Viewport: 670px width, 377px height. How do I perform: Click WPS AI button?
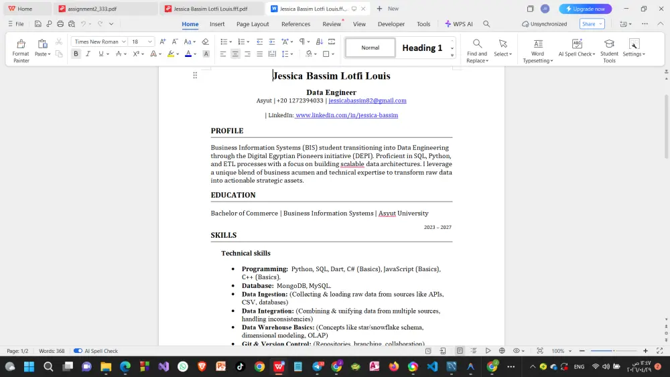[458, 24]
